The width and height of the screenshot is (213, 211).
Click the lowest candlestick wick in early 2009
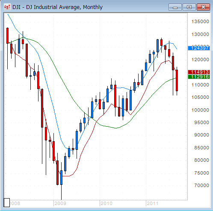tap(61, 192)
